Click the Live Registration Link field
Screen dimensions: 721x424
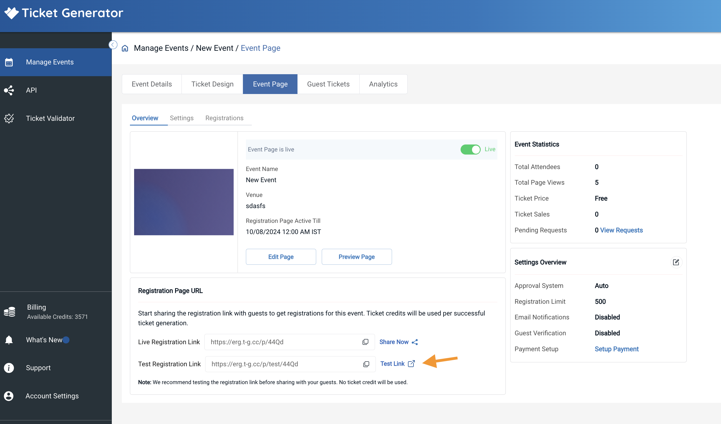290,342
